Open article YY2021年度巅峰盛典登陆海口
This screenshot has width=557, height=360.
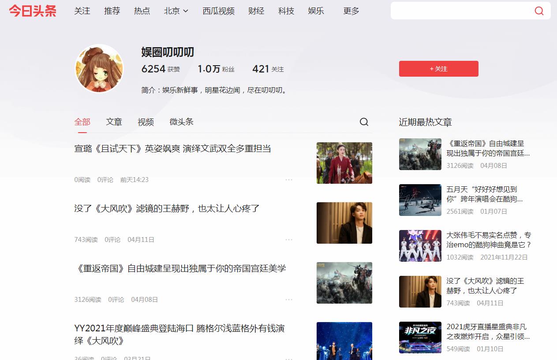pos(179,334)
